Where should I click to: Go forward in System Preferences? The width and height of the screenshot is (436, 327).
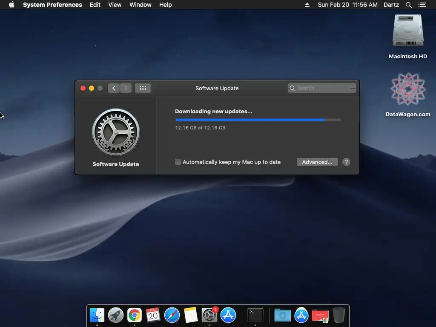(126, 88)
